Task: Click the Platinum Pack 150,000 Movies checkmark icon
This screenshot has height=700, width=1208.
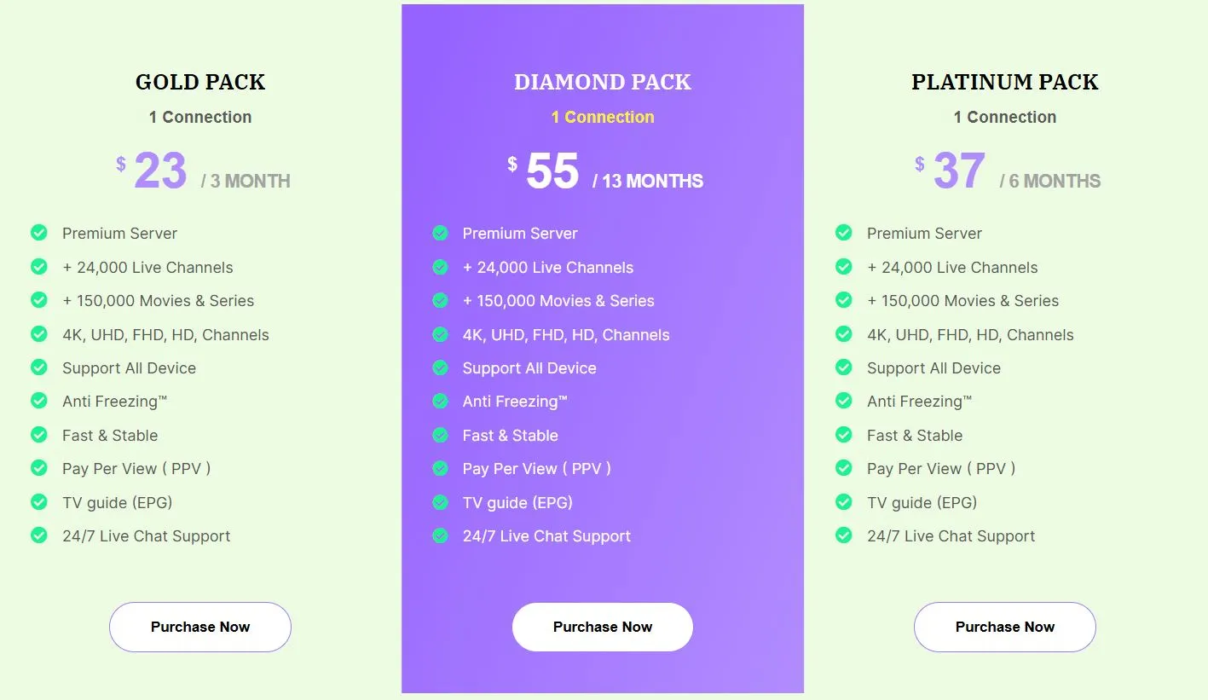Action: click(x=844, y=300)
